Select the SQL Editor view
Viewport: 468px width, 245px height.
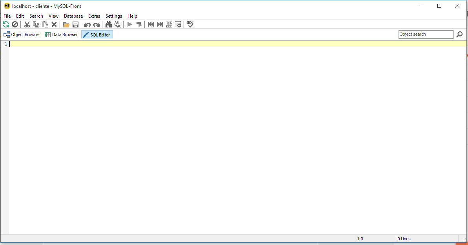coord(97,34)
